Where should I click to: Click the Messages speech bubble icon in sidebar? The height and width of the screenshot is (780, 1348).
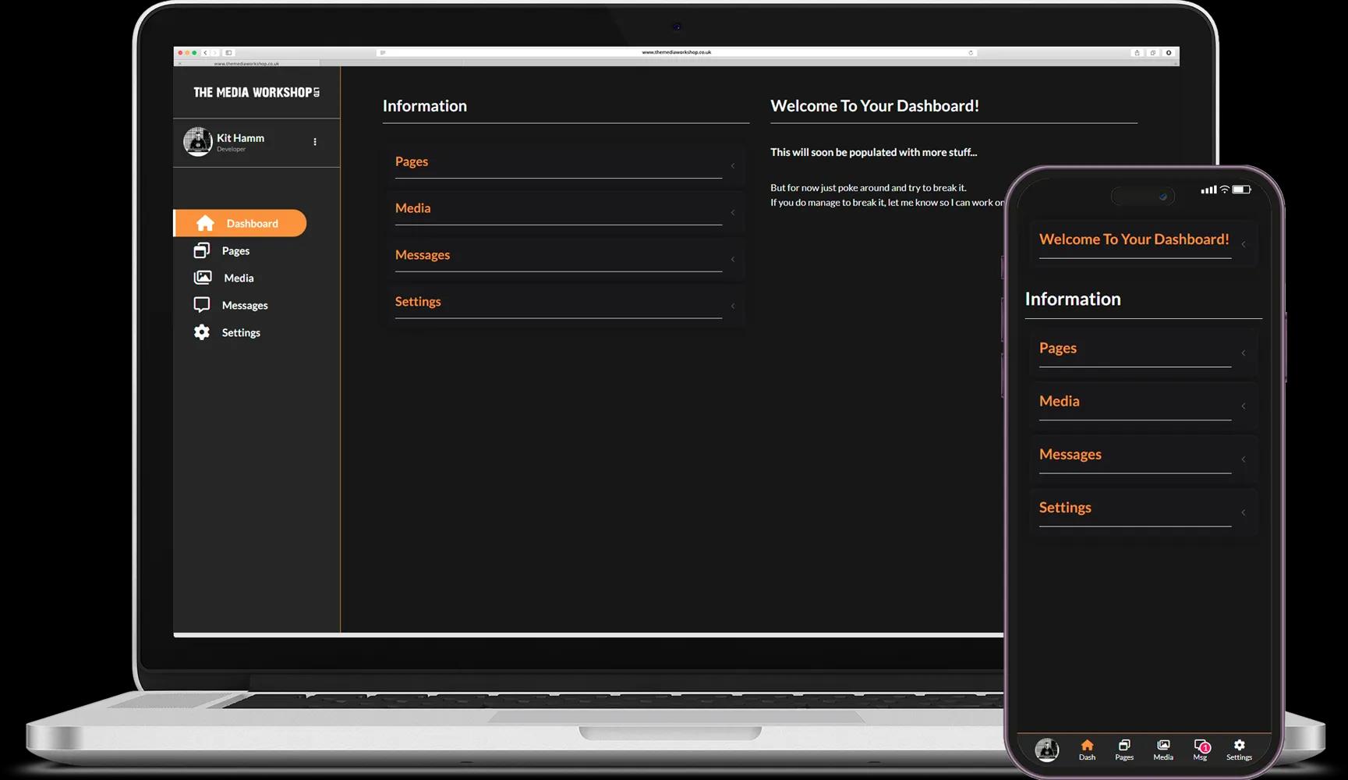tap(201, 305)
